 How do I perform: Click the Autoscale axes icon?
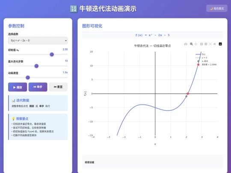pos(210,44)
